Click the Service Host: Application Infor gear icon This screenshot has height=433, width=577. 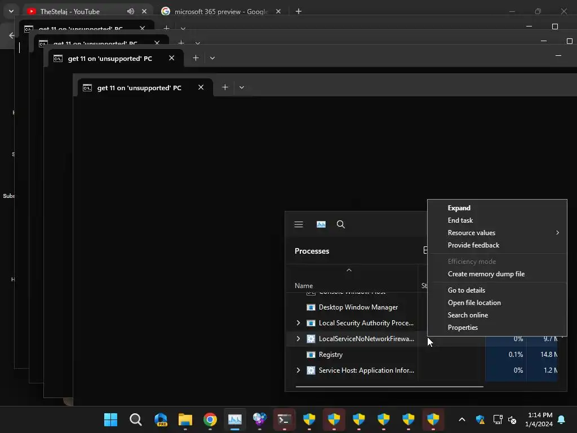[311, 370]
